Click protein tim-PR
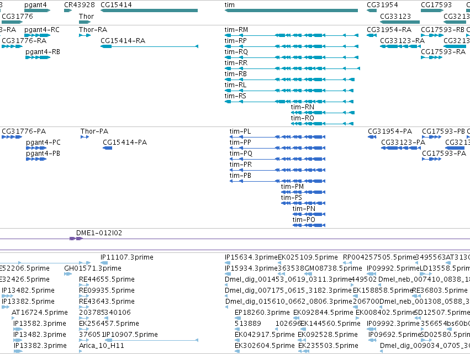 [278, 170]
